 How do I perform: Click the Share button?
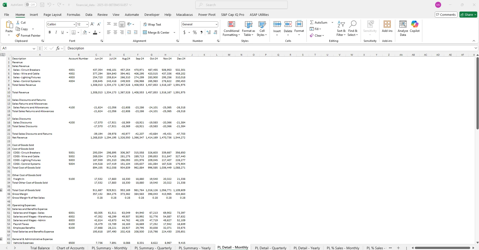click(x=468, y=15)
